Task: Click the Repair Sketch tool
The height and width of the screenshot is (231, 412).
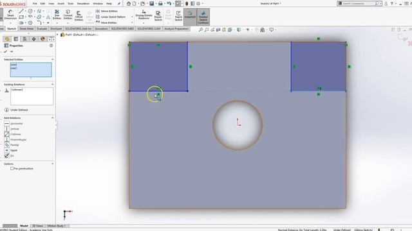Action: coord(158,15)
